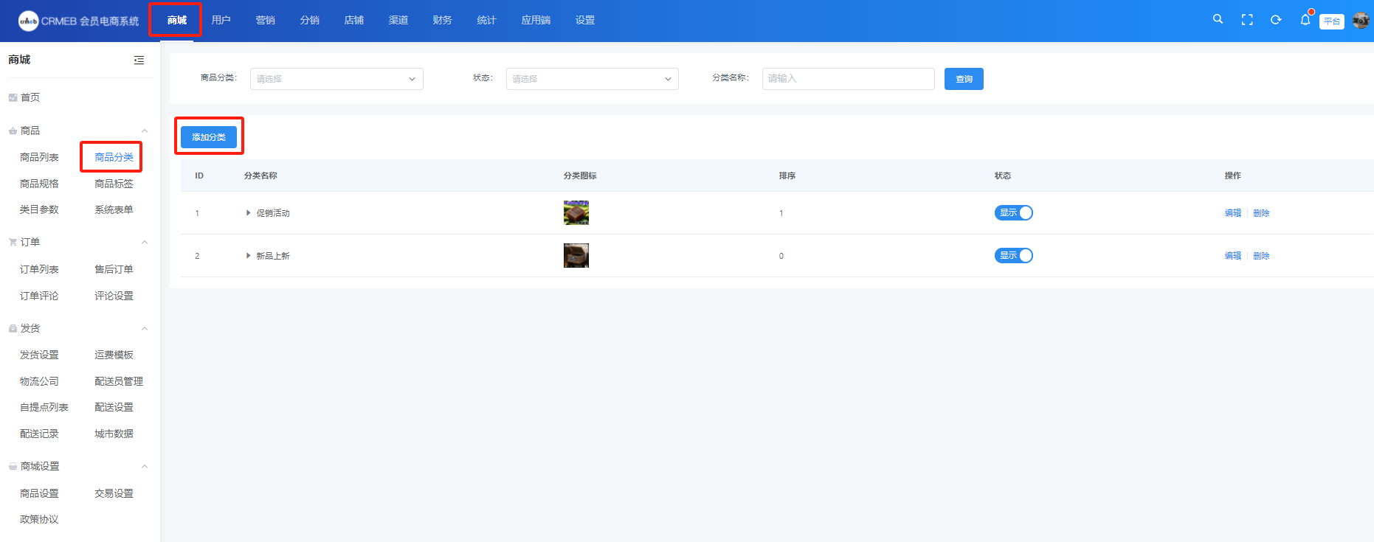Open the 状态 filter dropdown
Image resolution: width=1374 pixels, height=542 pixels.
pyautogui.click(x=592, y=79)
